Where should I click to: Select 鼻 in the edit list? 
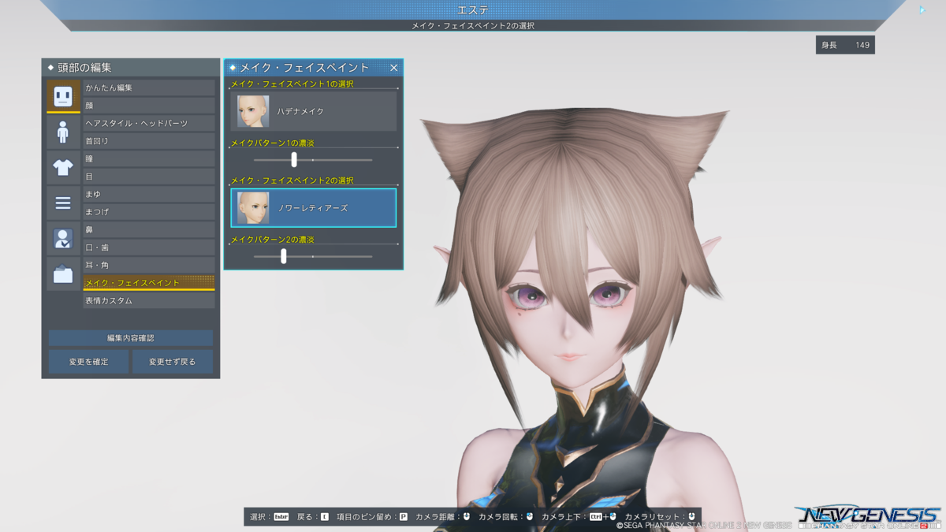(149, 229)
